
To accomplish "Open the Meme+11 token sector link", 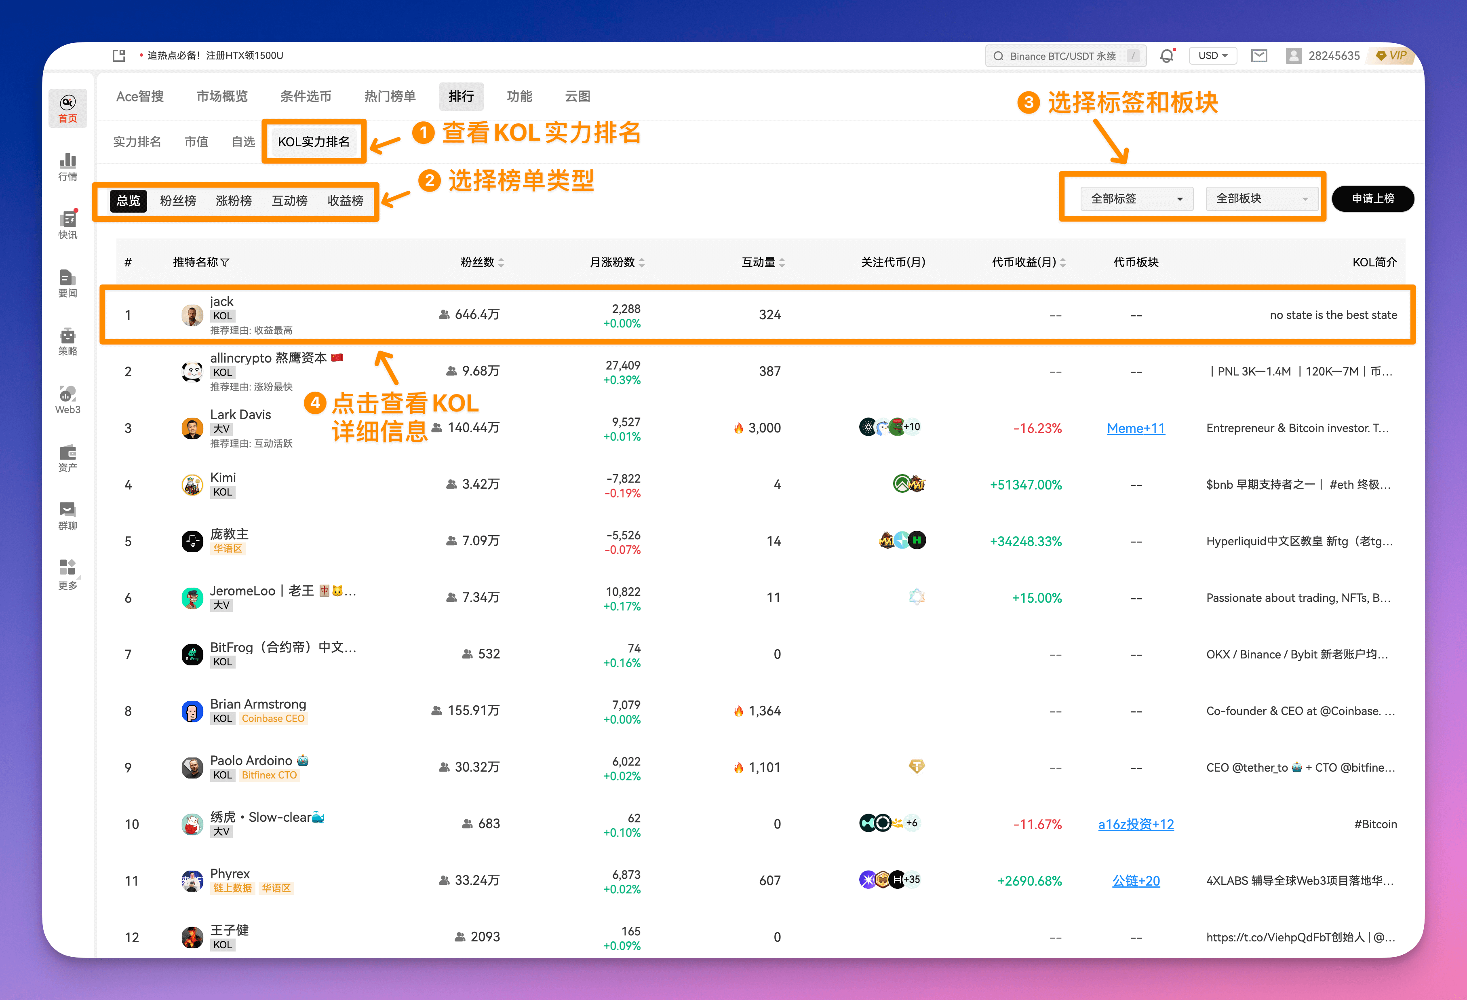I will 1136,428.
